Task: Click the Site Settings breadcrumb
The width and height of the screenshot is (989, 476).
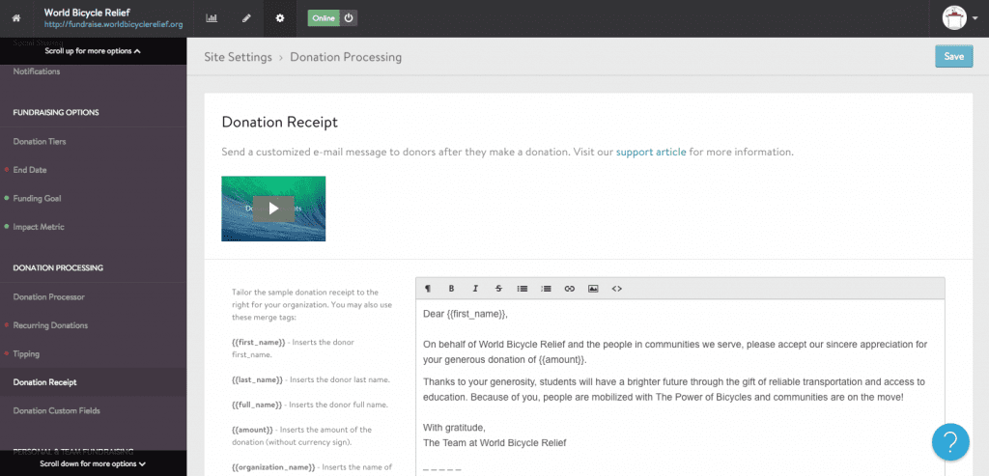Action: 238,57
